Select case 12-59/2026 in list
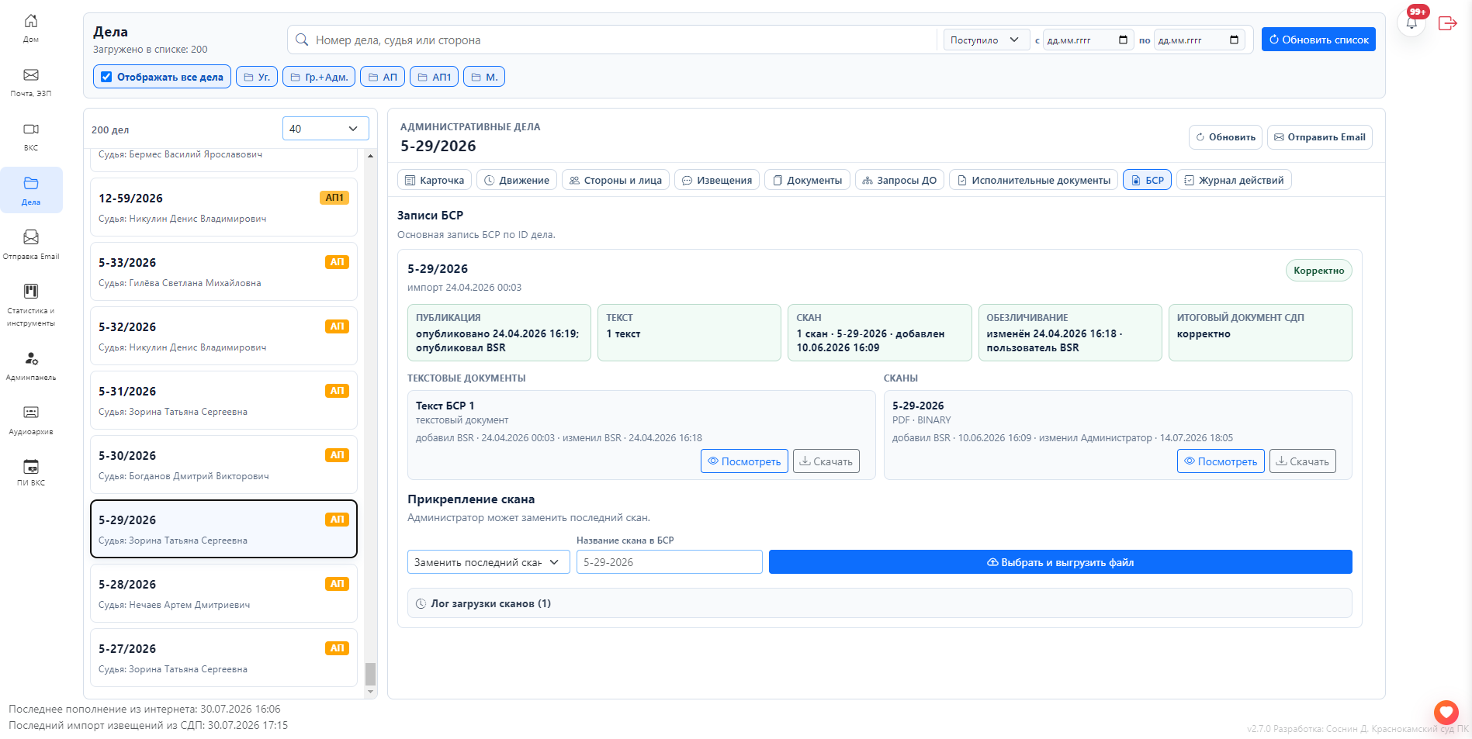 [x=223, y=207]
